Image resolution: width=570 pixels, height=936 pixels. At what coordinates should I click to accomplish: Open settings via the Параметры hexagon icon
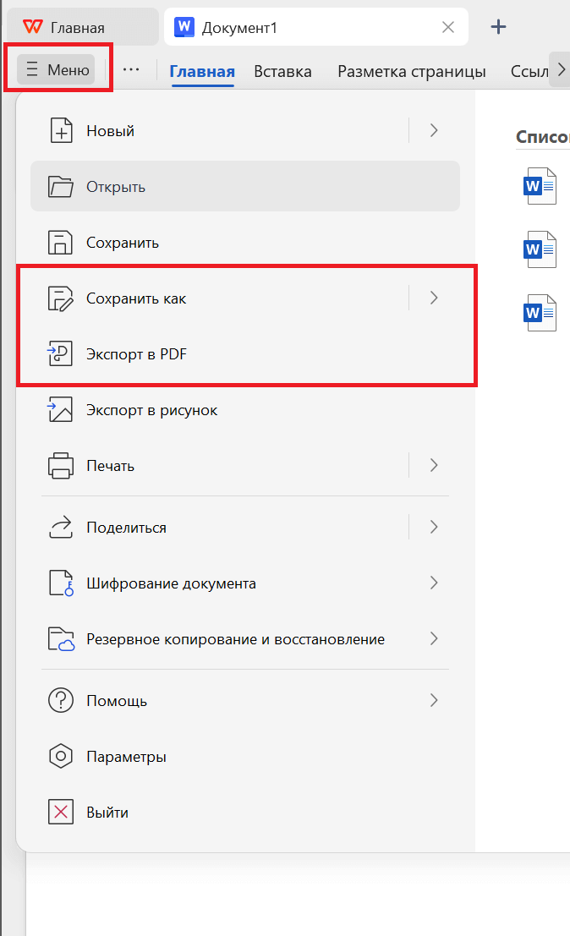(x=61, y=757)
